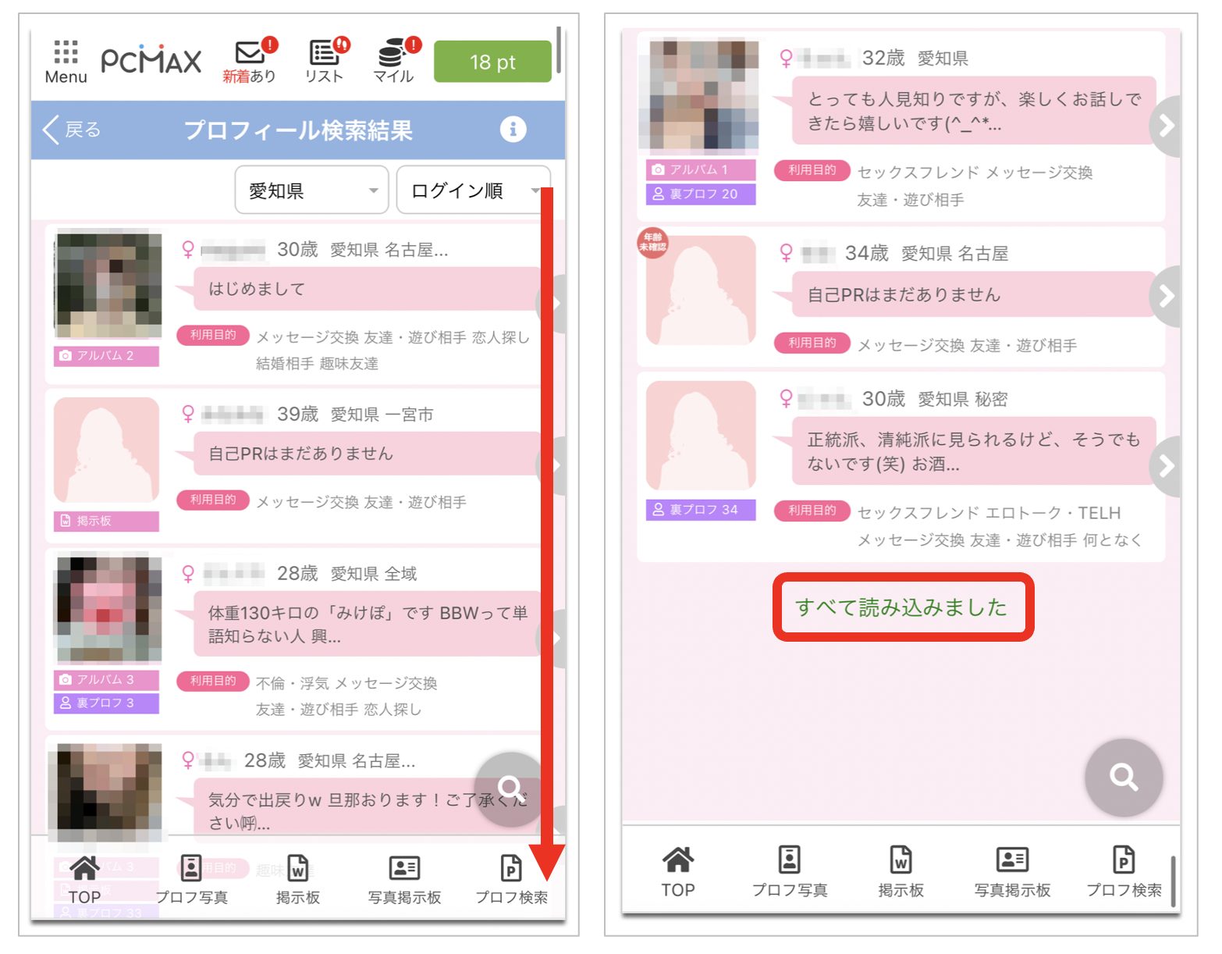The width and height of the screenshot is (1222, 954).
Task: Open the ログイン順 sort order dropdown
Action: 473,190
